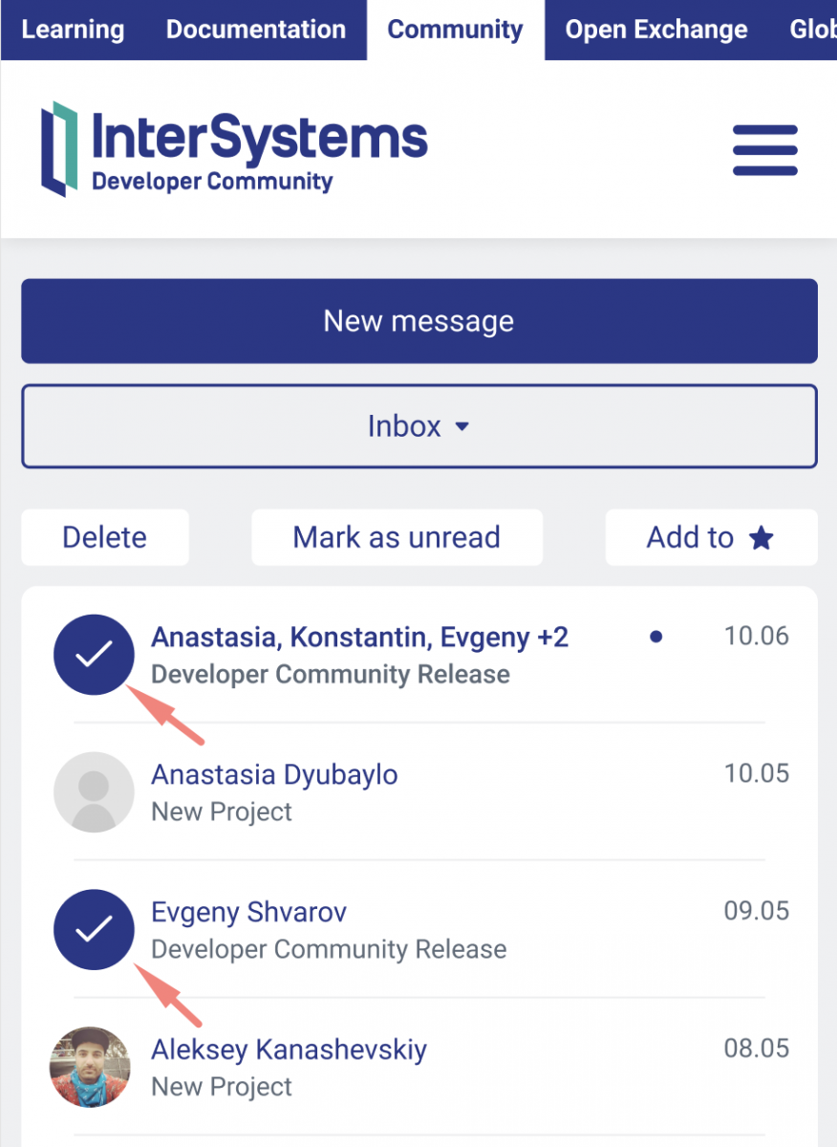Expand the Inbox folder dropdown

418,426
